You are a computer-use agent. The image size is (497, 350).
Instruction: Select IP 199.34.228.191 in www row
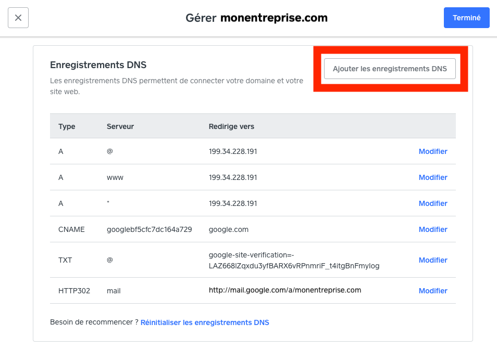click(233, 177)
